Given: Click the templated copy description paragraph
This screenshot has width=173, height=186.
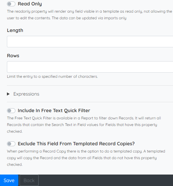Looking at the screenshot, I should coord(86,158).
